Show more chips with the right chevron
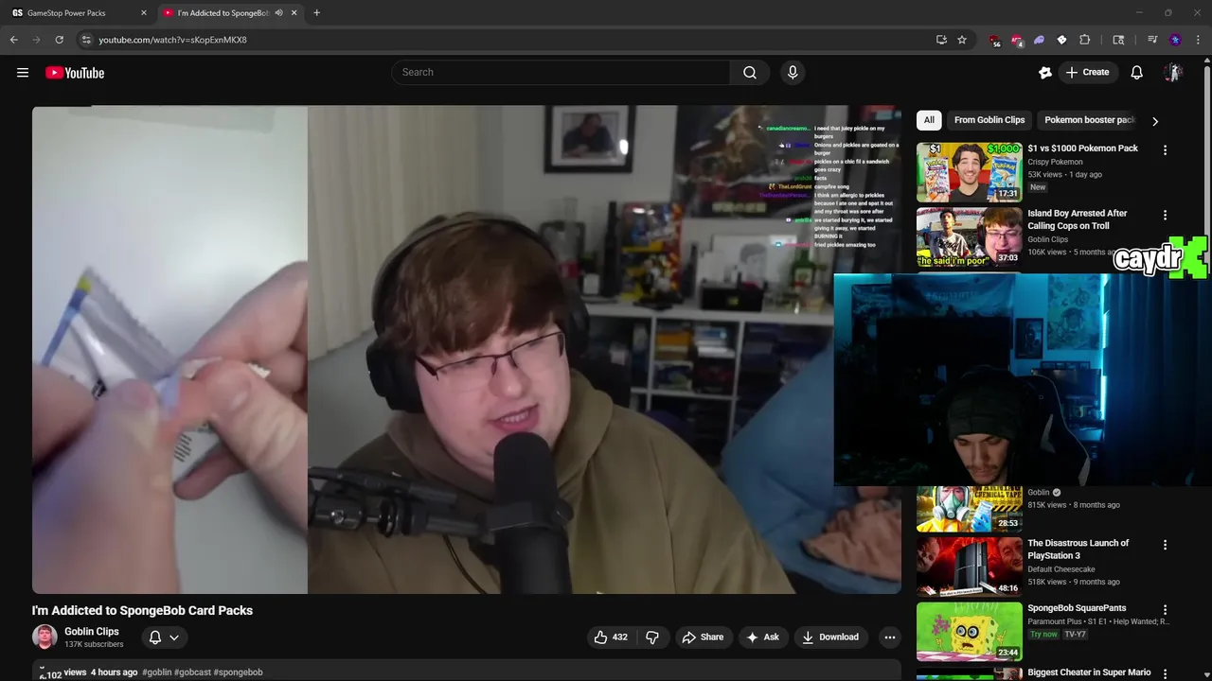 tap(1155, 121)
